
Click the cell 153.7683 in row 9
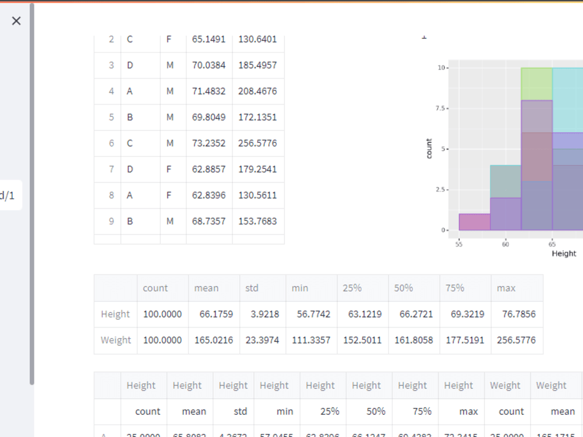(x=258, y=221)
